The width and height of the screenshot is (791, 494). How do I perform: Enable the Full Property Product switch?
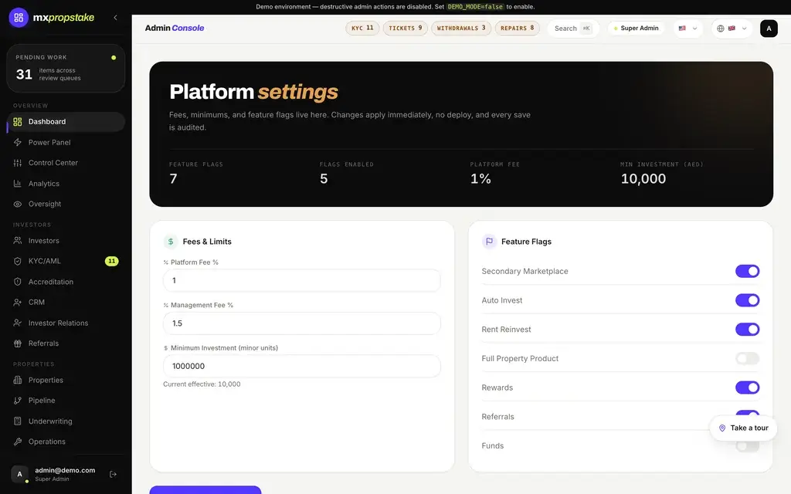click(x=747, y=358)
